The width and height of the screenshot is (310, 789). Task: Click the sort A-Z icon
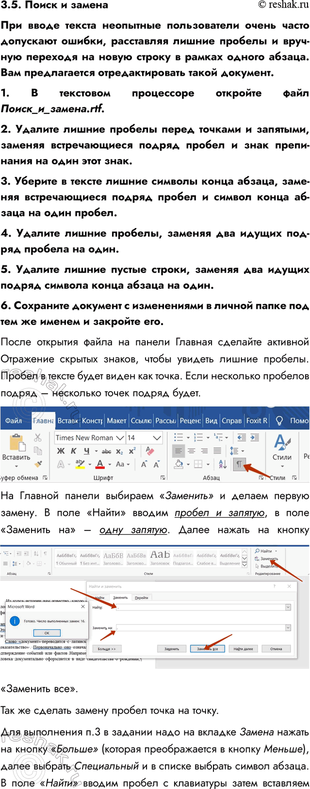223,464
